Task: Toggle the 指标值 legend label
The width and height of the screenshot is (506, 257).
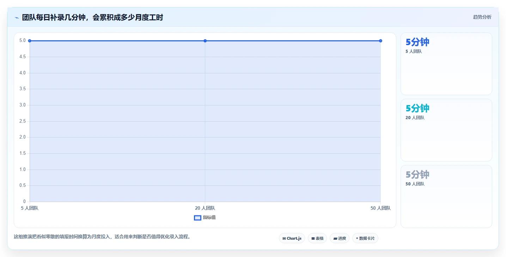Action: click(x=209, y=218)
